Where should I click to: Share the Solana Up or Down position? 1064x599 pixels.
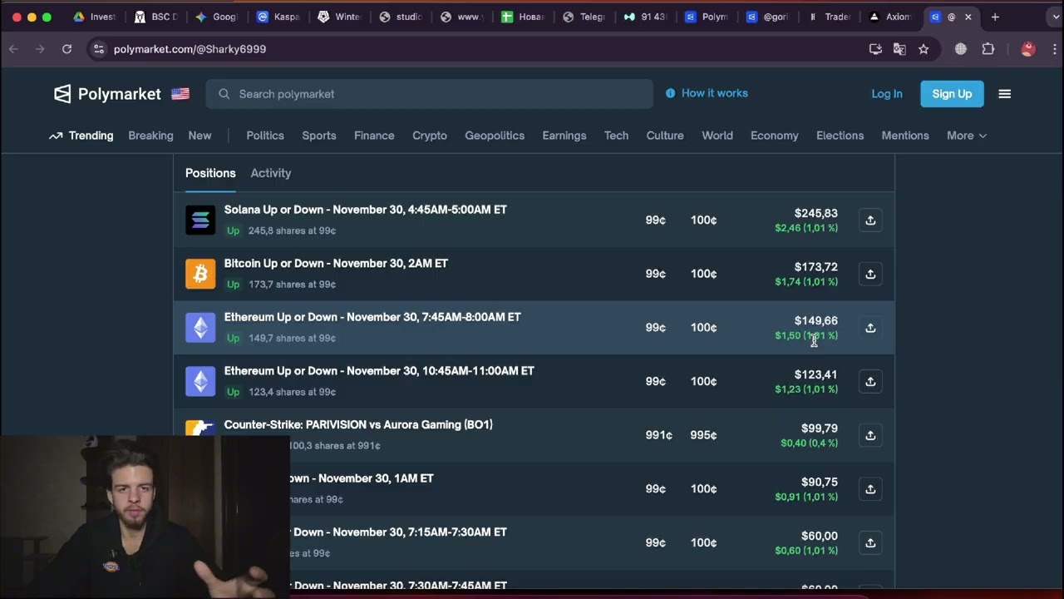click(x=870, y=220)
